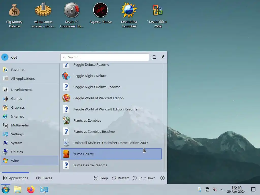260x195 pixels.
Task: Select the Favorites category
Action: (30, 70)
